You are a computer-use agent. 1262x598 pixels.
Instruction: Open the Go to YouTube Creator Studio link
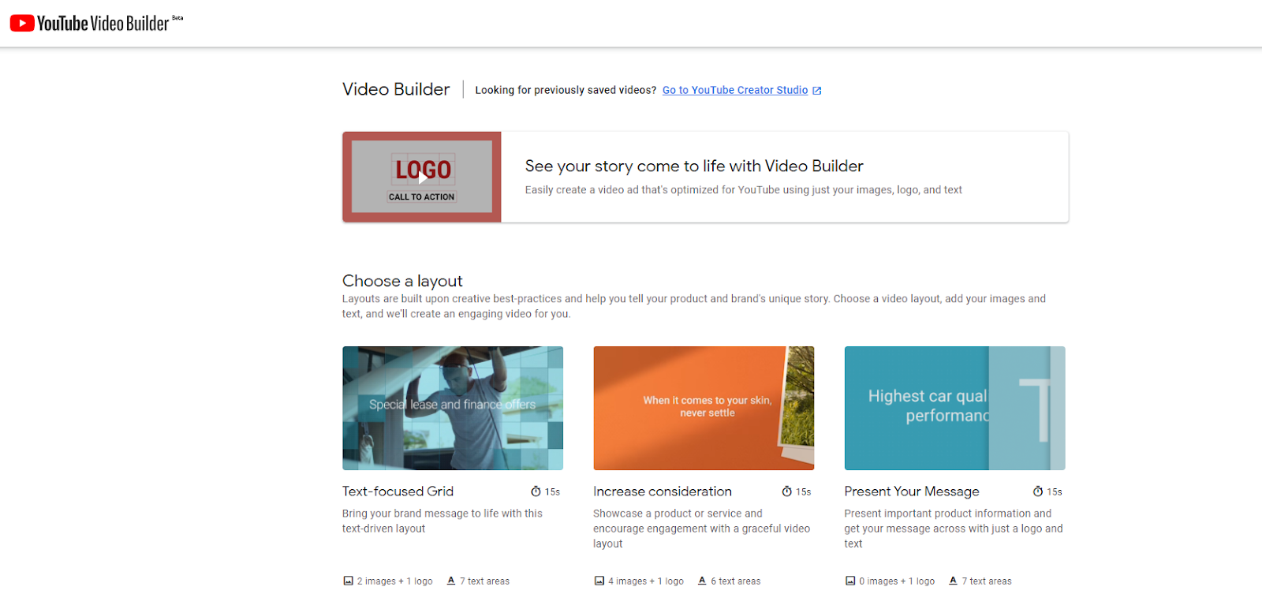(x=734, y=91)
